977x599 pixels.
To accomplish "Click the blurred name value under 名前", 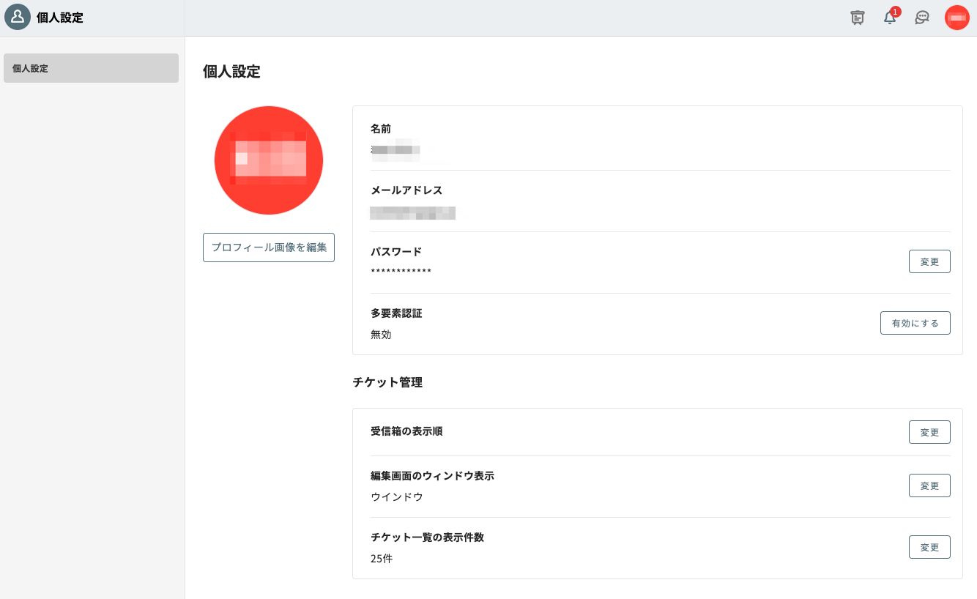I will coord(395,150).
